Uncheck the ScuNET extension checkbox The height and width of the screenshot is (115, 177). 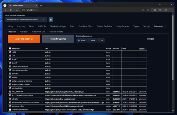pyautogui.click(x=10, y=59)
